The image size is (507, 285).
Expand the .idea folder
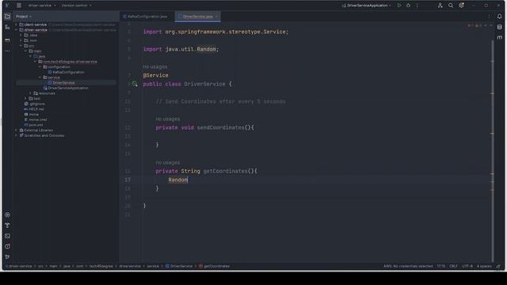click(21, 35)
